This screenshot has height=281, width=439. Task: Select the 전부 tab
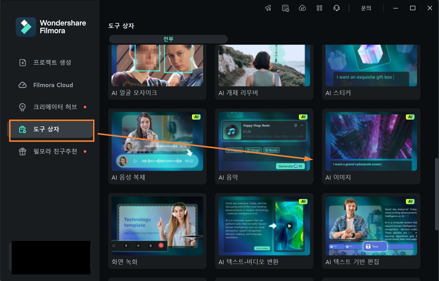tap(168, 39)
